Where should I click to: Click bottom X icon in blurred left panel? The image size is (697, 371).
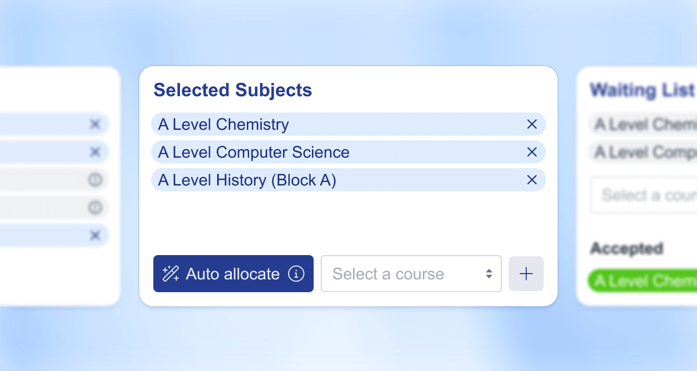pos(95,235)
